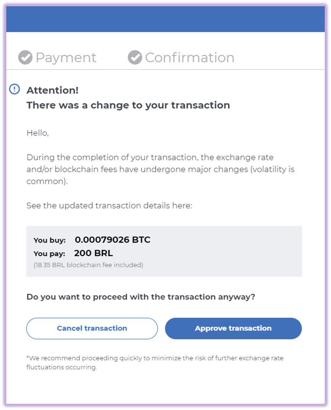The image size is (331, 410).
Task: Click the 'You buy:' label
Action: [49, 240]
